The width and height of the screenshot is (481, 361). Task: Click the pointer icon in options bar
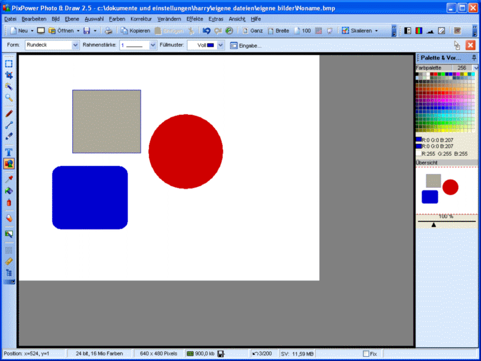click(457, 46)
